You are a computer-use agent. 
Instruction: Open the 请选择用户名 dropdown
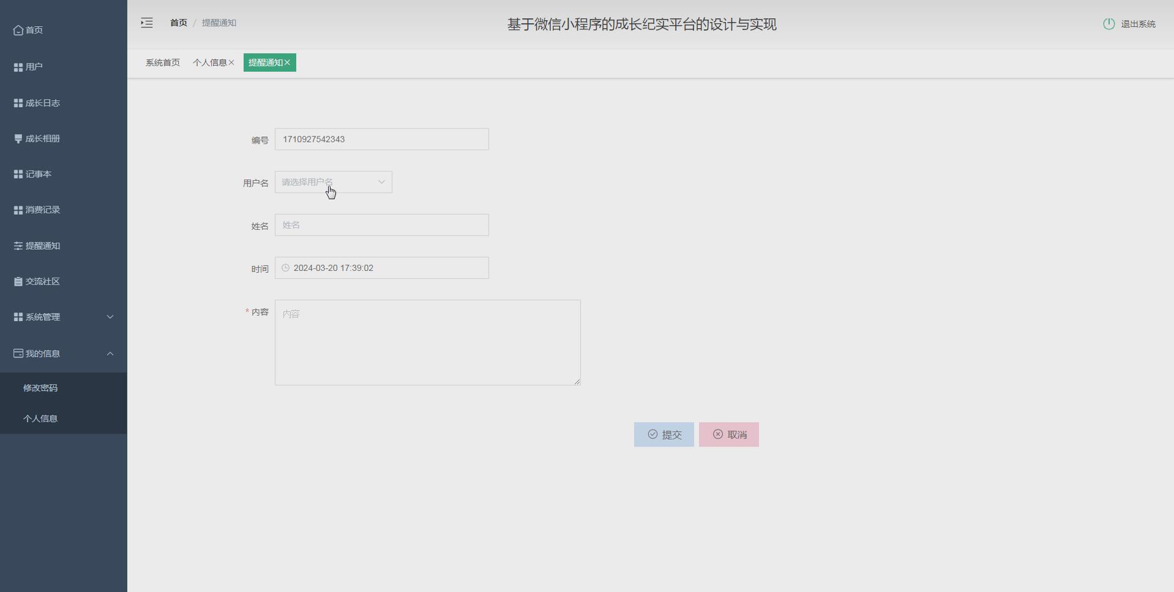tap(334, 182)
